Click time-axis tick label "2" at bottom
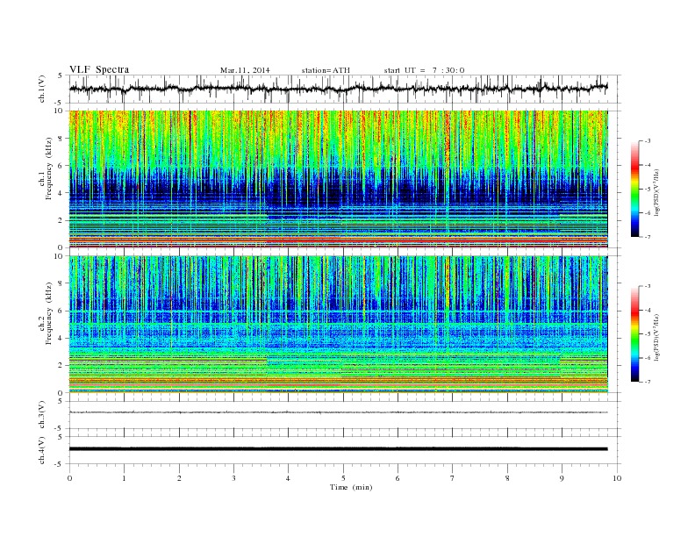695x537 pixels. coord(179,478)
